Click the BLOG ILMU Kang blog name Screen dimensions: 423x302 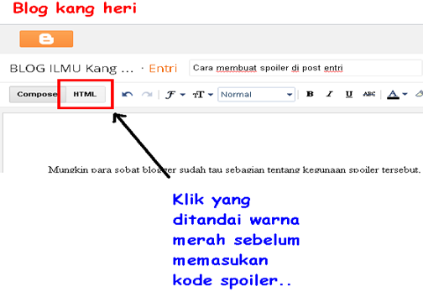pyautogui.click(x=71, y=69)
